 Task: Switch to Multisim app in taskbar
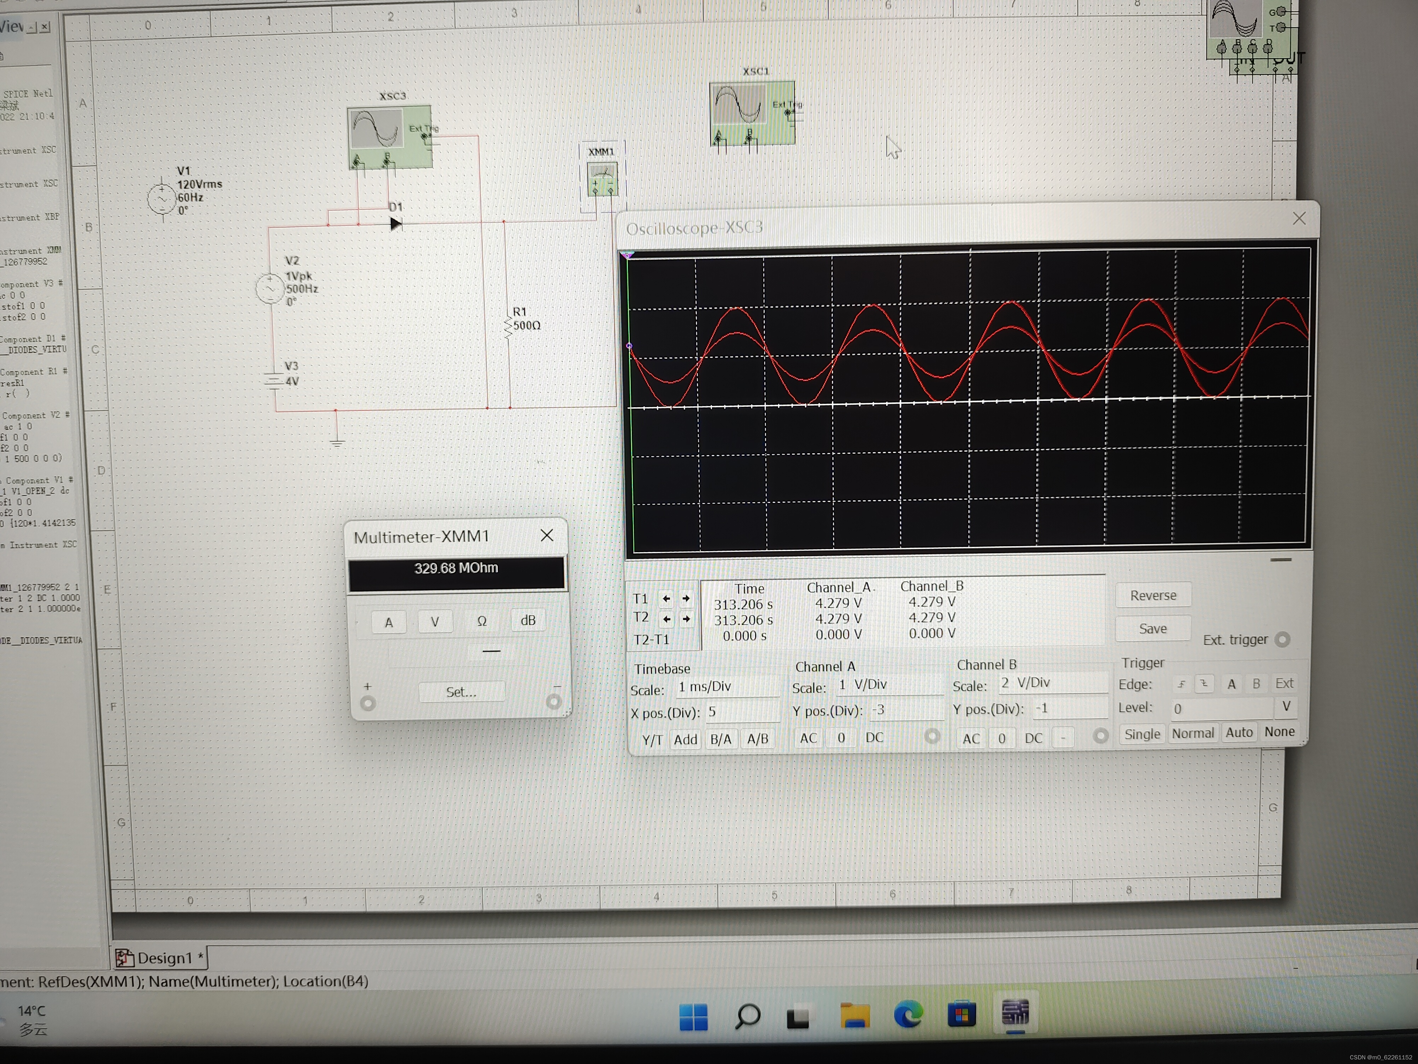coord(1015,1013)
